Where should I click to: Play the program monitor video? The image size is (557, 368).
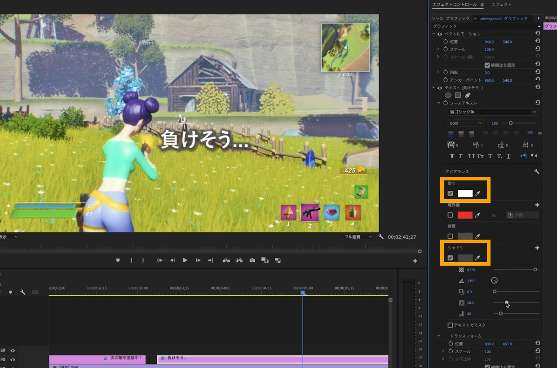pos(185,260)
